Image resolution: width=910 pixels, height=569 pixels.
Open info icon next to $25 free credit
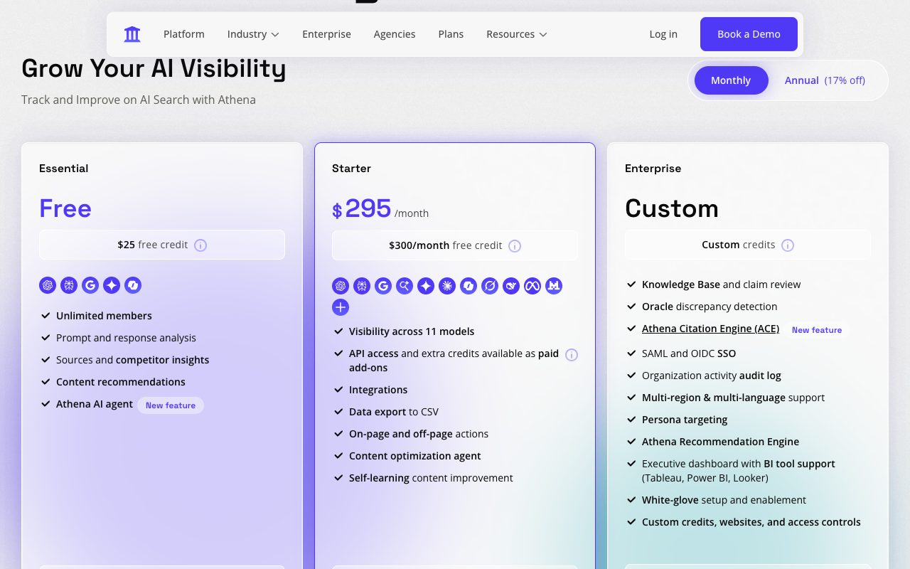point(200,245)
